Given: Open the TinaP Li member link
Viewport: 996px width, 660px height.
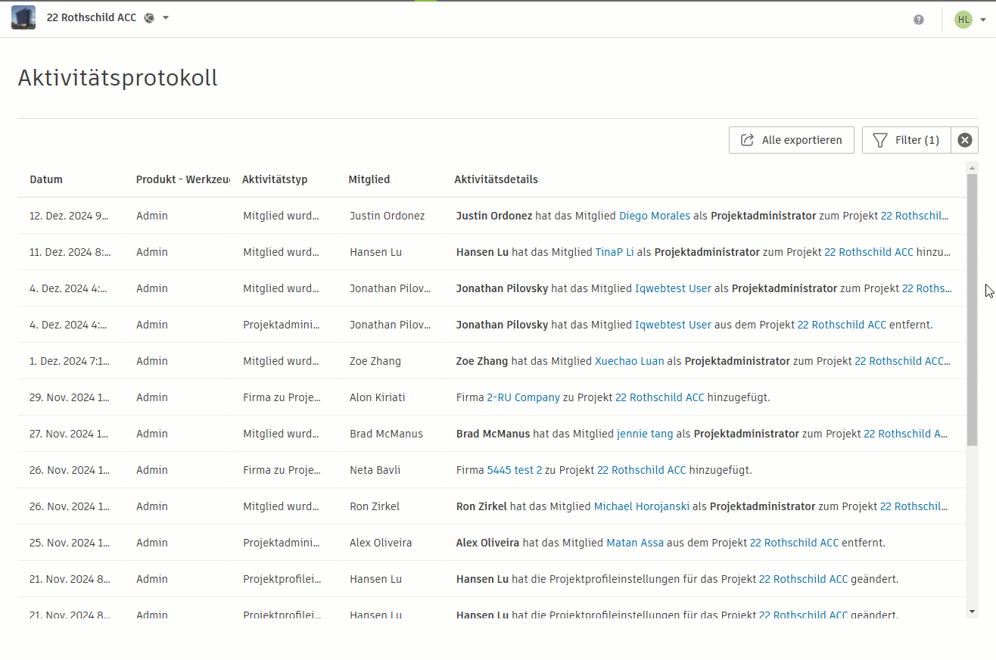Looking at the screenshot, I should click(614, 252).
